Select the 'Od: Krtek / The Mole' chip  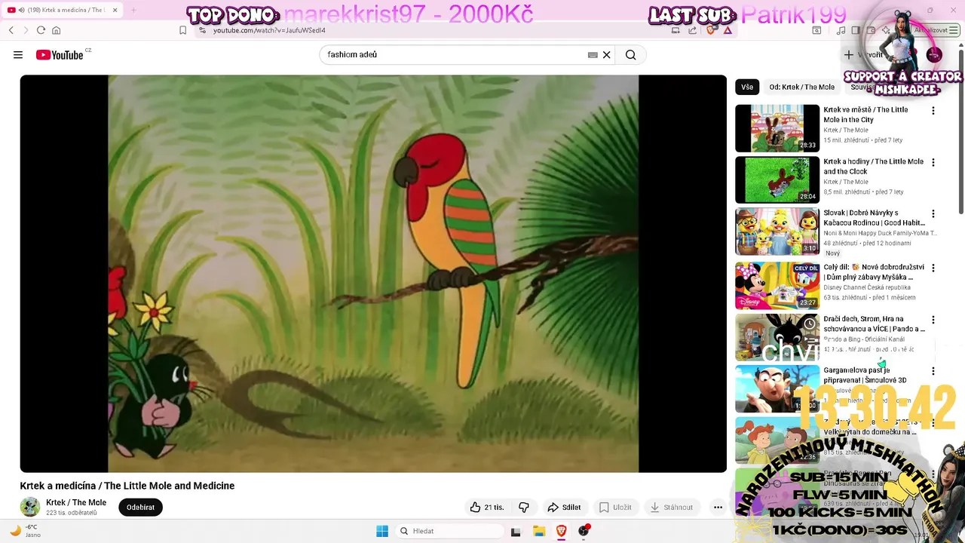[801, 87]
